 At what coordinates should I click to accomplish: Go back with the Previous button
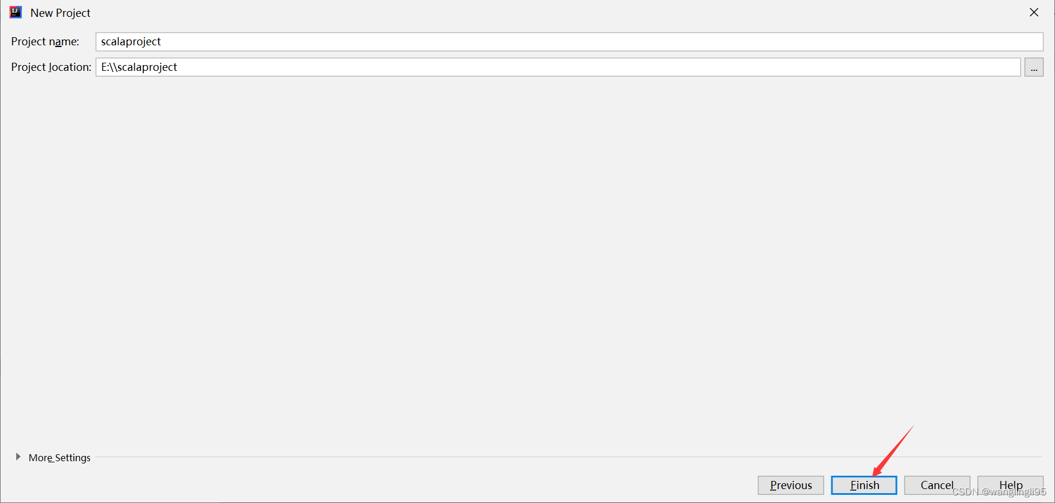pos(791,485)
